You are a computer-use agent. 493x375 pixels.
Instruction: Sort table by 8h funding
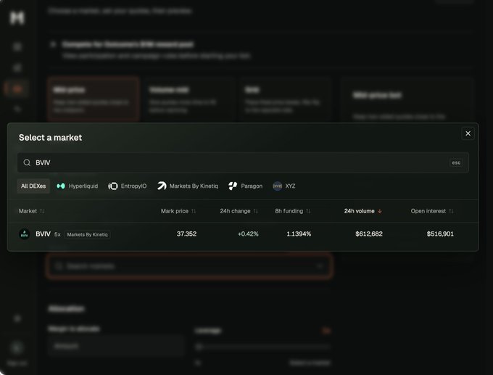[x=293, y=211]
